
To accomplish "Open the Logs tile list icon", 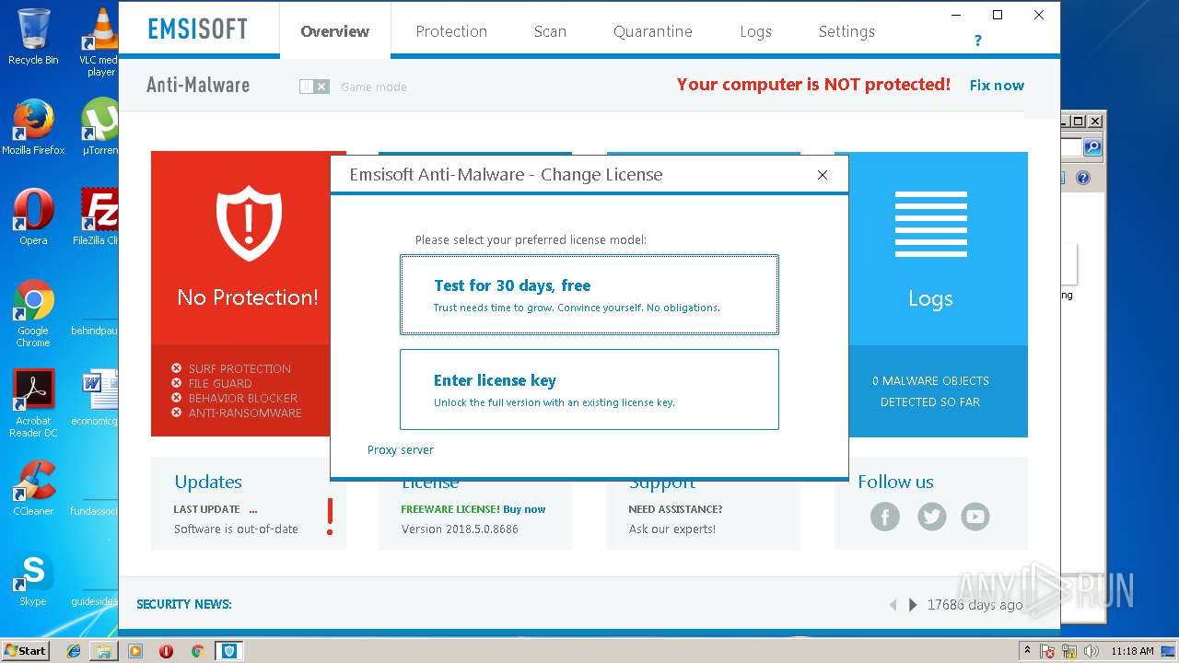I will tap(930, 224).
